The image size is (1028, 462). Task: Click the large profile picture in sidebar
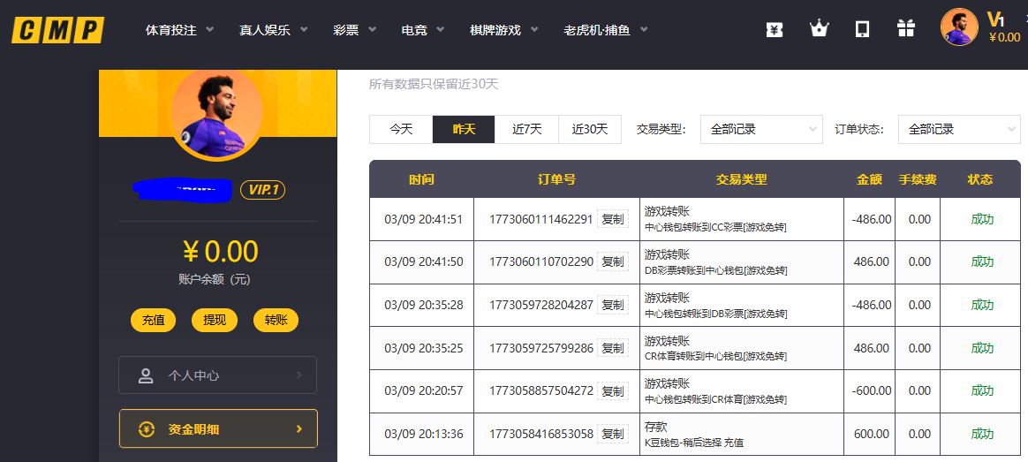216,112
